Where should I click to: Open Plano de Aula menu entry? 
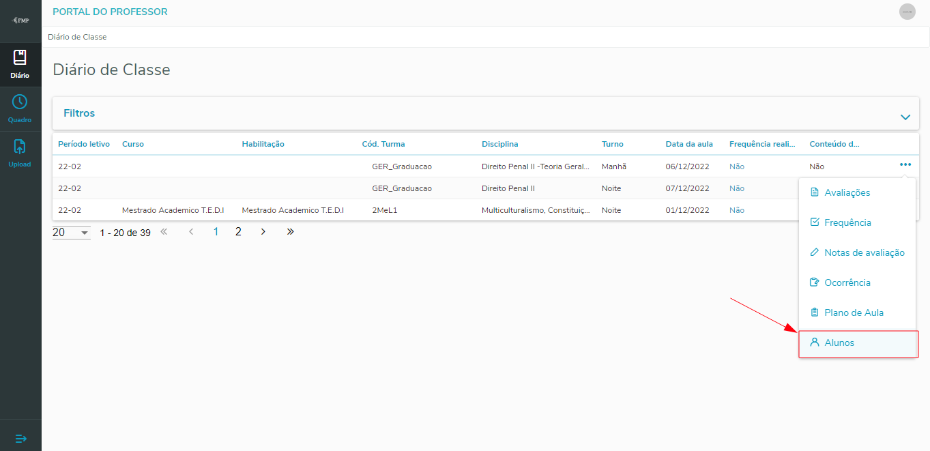tap(857, 312)
